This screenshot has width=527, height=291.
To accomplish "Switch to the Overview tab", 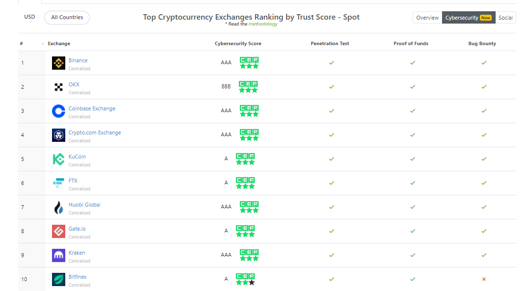I will point(427,18).
